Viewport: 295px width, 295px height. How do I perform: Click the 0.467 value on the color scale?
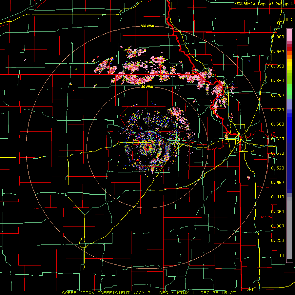pos(278,182)
